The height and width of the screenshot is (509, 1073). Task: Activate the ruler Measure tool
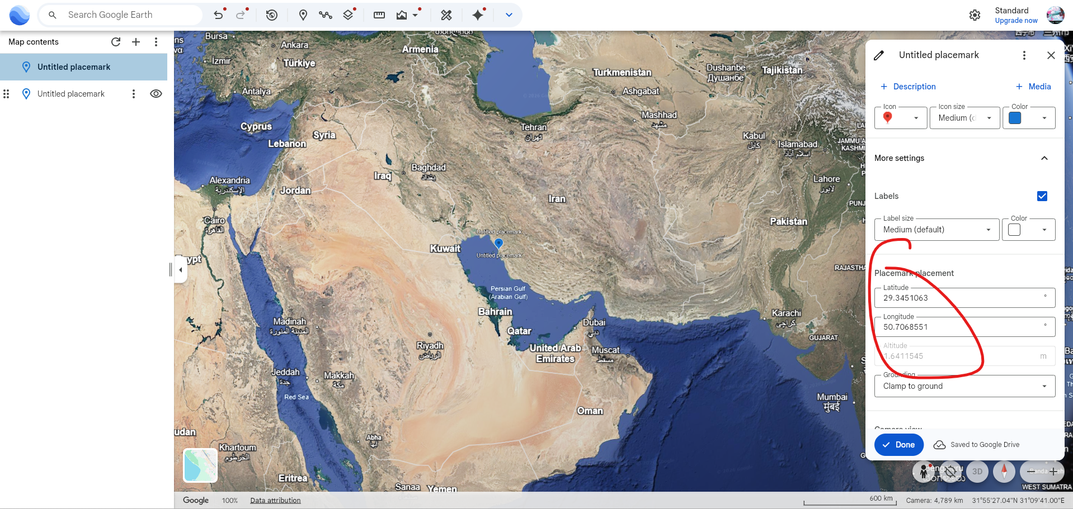coord(379,15)
